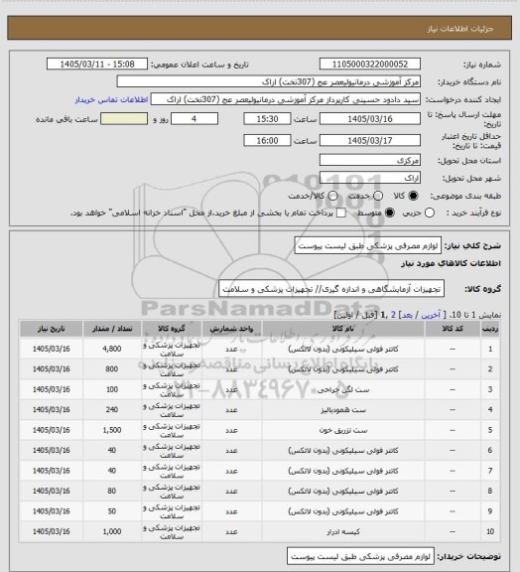This screenshot has height=572, width=520.
Task: Click the توضیحات خریدار text box
Action: [360, 557]
